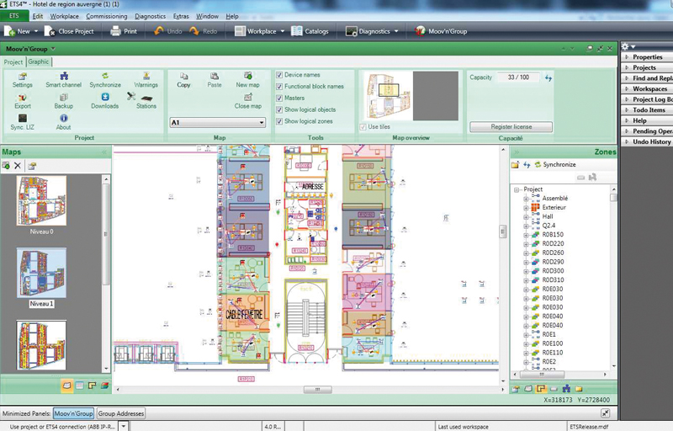Click the Copy icon in Map group
Viewport: 673px width, 431px height.
[183, 80]
